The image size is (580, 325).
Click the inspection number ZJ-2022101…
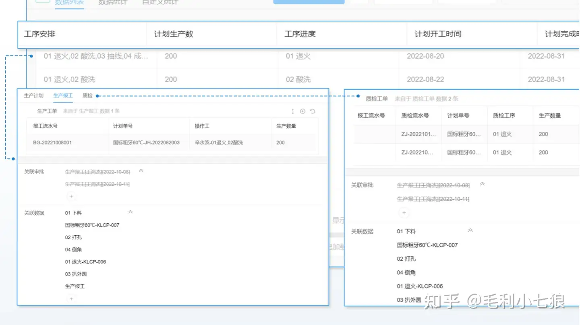(418, 134)
